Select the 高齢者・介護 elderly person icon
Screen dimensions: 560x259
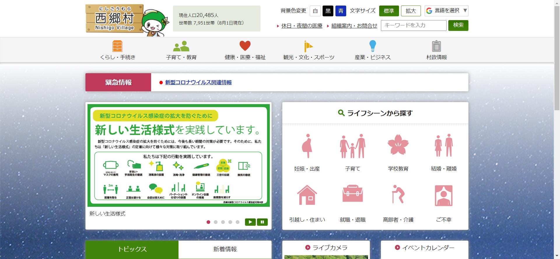point(398,194)
